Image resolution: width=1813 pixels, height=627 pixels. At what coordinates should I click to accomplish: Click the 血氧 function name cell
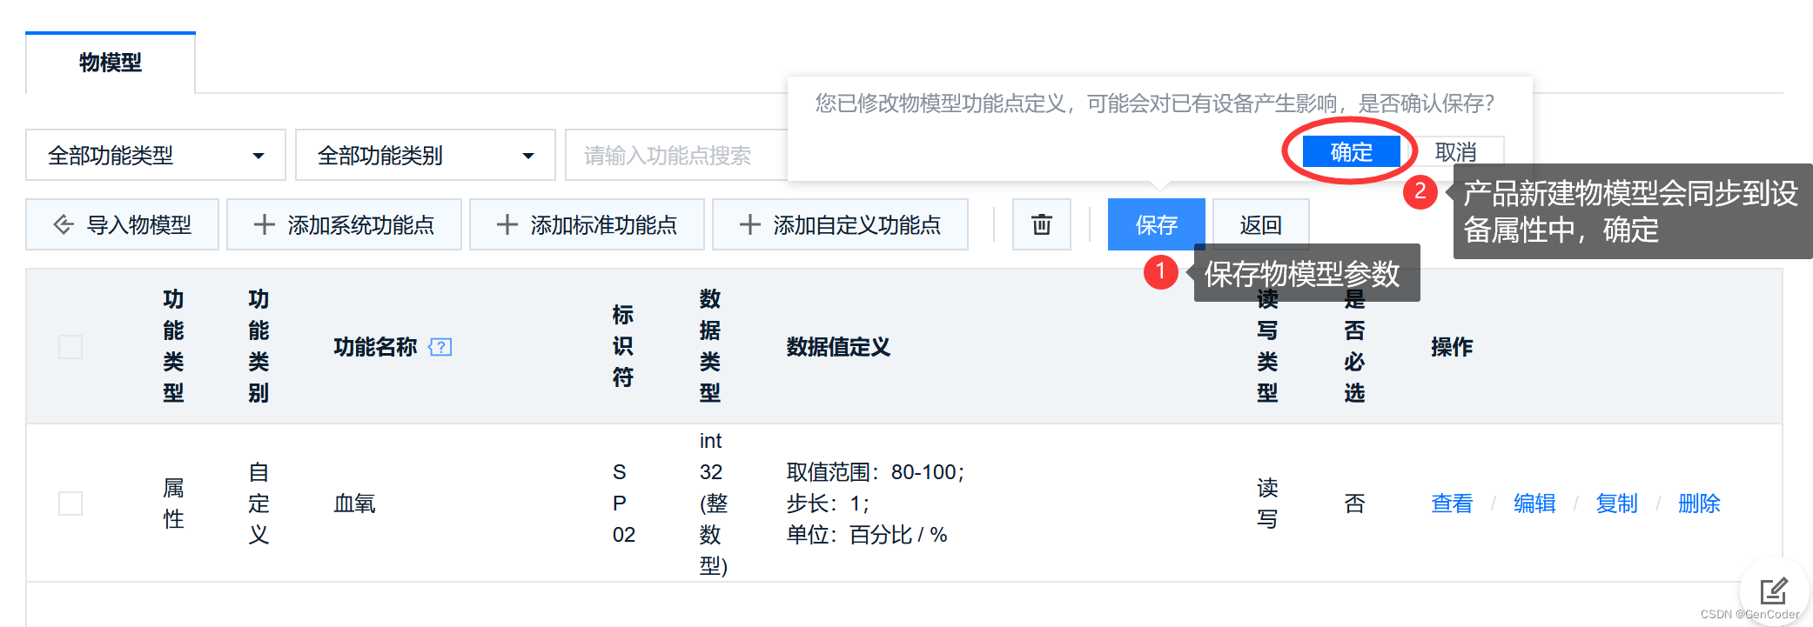pos(355,504)
